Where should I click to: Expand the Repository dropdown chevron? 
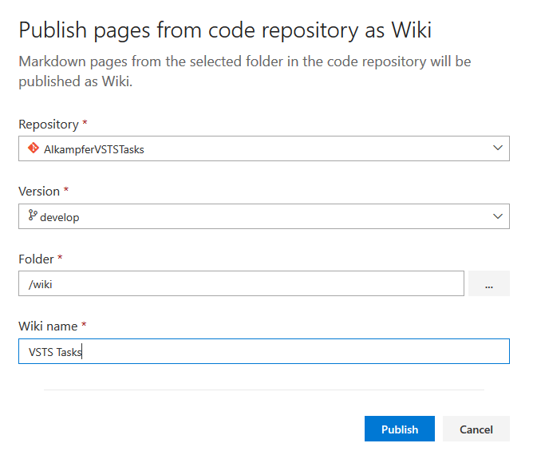pyautogui.click(x=498, y=148)
